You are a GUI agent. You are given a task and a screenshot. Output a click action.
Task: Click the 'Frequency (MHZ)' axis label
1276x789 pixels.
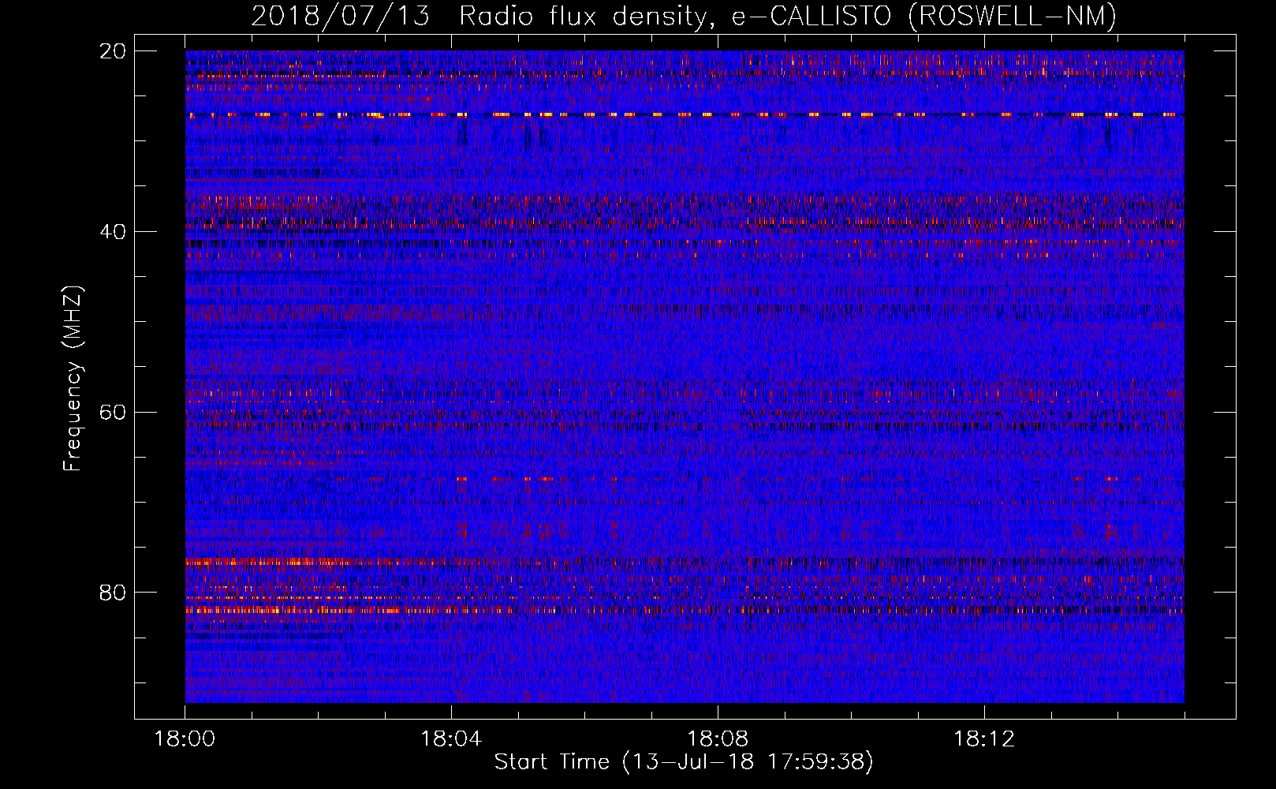point(73,379)
